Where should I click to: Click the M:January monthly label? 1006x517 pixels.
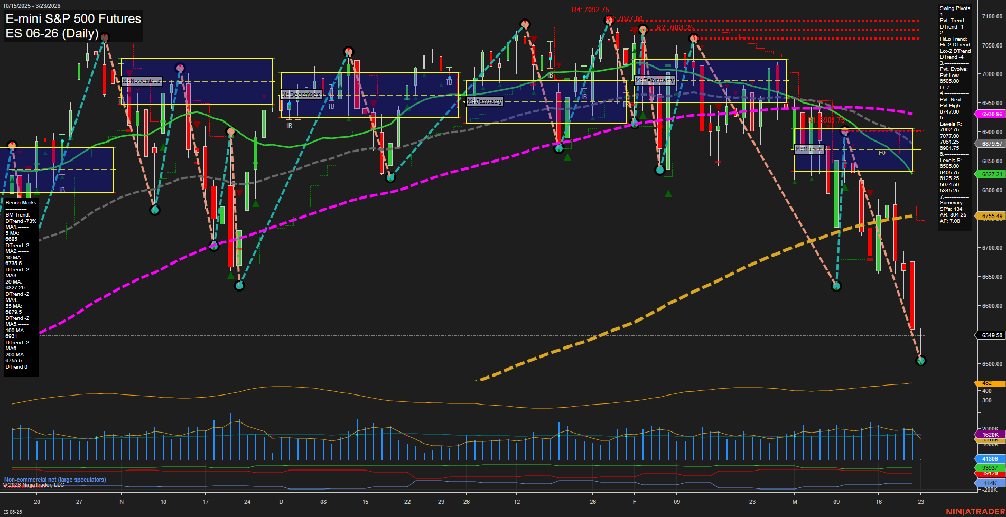485,101
